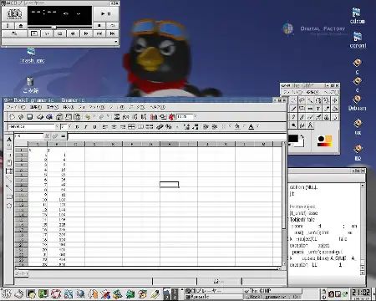Click the CD player position slider

pos(59,27)
